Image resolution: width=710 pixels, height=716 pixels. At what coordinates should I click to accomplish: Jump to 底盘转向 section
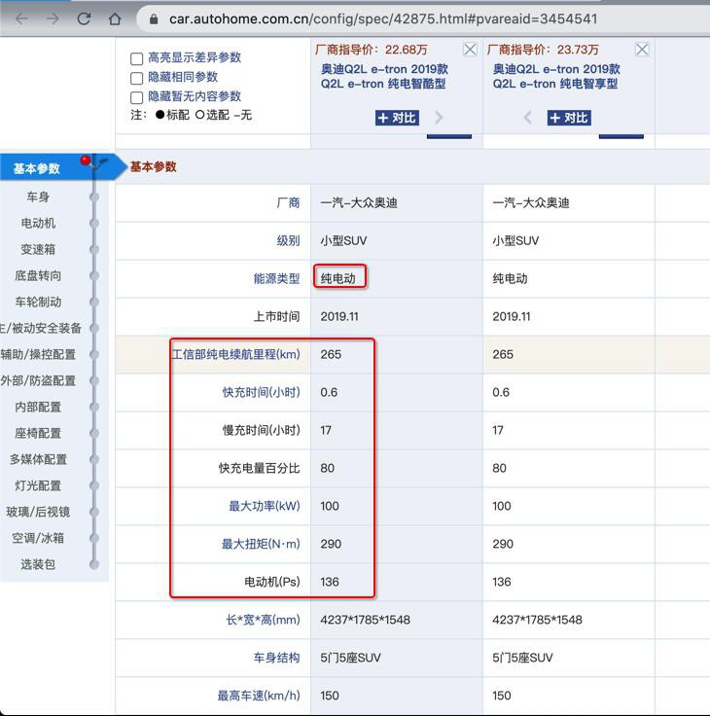38,276
